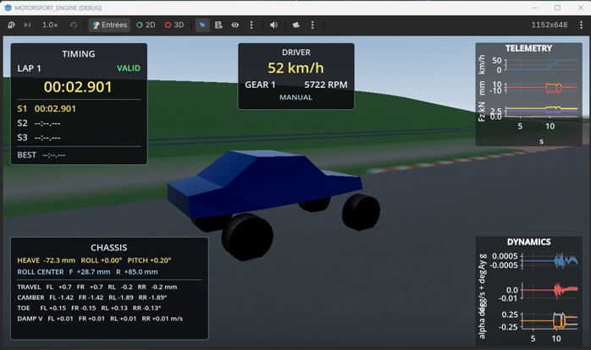This screenshot has height=350, width=591.
Task: Click the roll center F +28.7 mm value
Action: pyautogui.click(x=90, y=272)
